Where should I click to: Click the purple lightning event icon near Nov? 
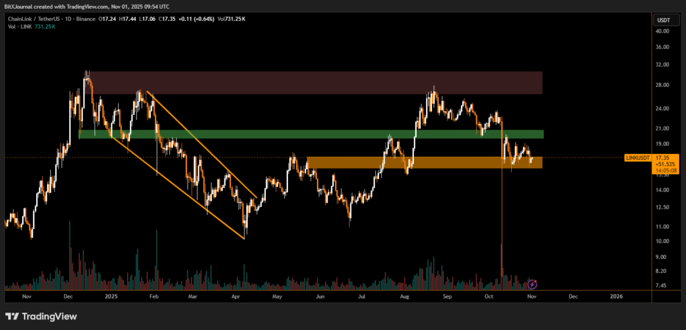[x=532, y=284]
